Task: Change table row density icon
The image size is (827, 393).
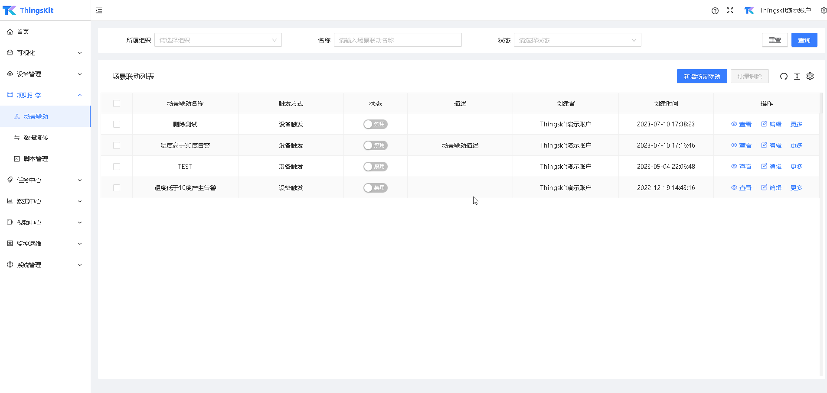Action: (797, 77)
